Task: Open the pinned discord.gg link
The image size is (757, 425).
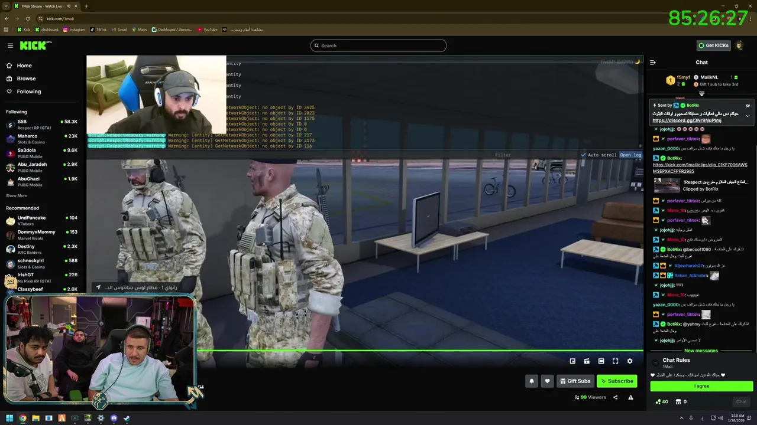Action: point(687,120)
